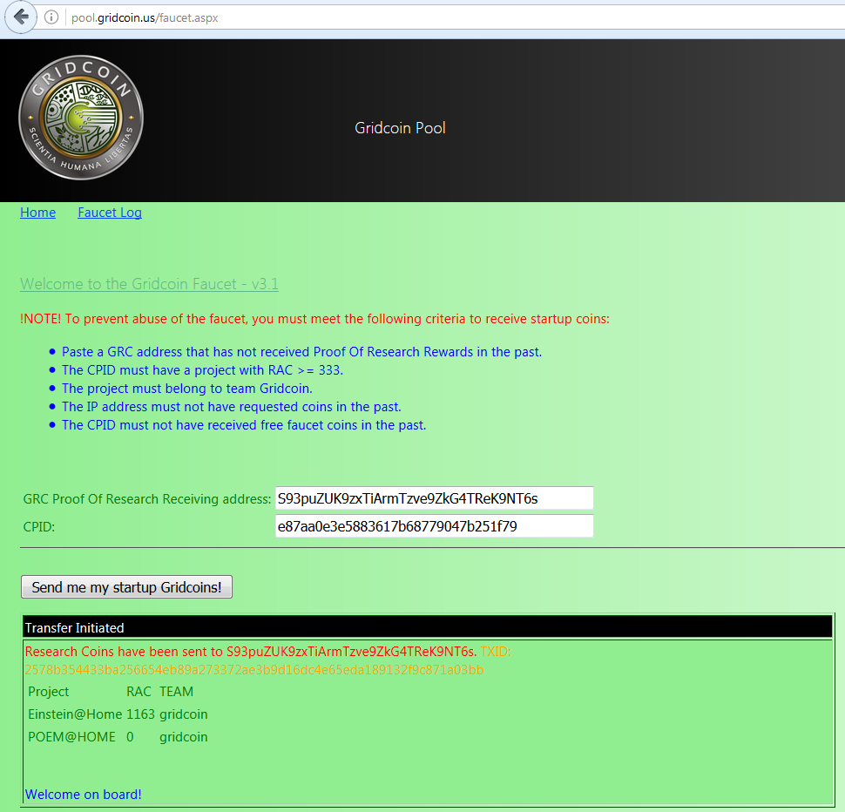Screen dimensions: 845x812
Task: Open the Faucet Log link
Action: click(x=110, y=213)
